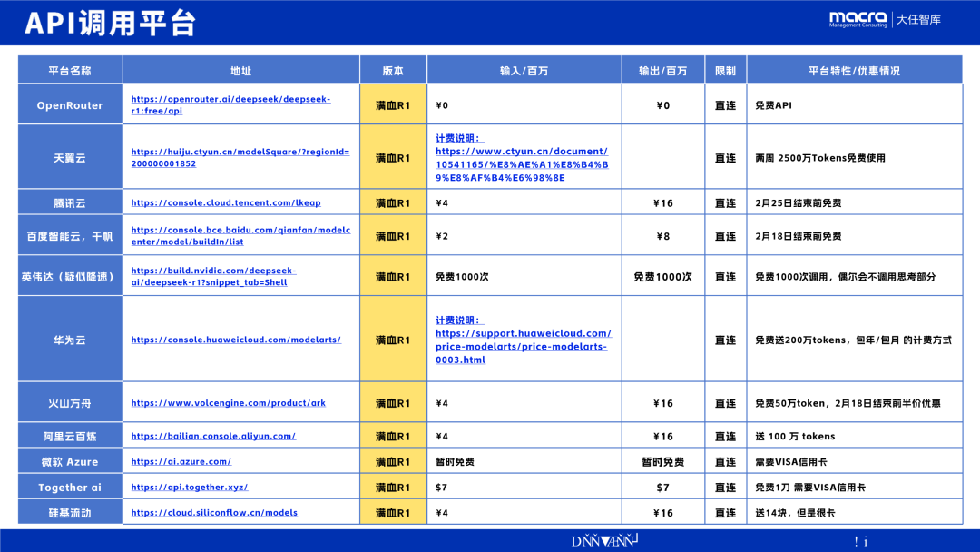980x552 pixels.
Task: Click the Together ai platform name cell
Action: pos(70,487)
